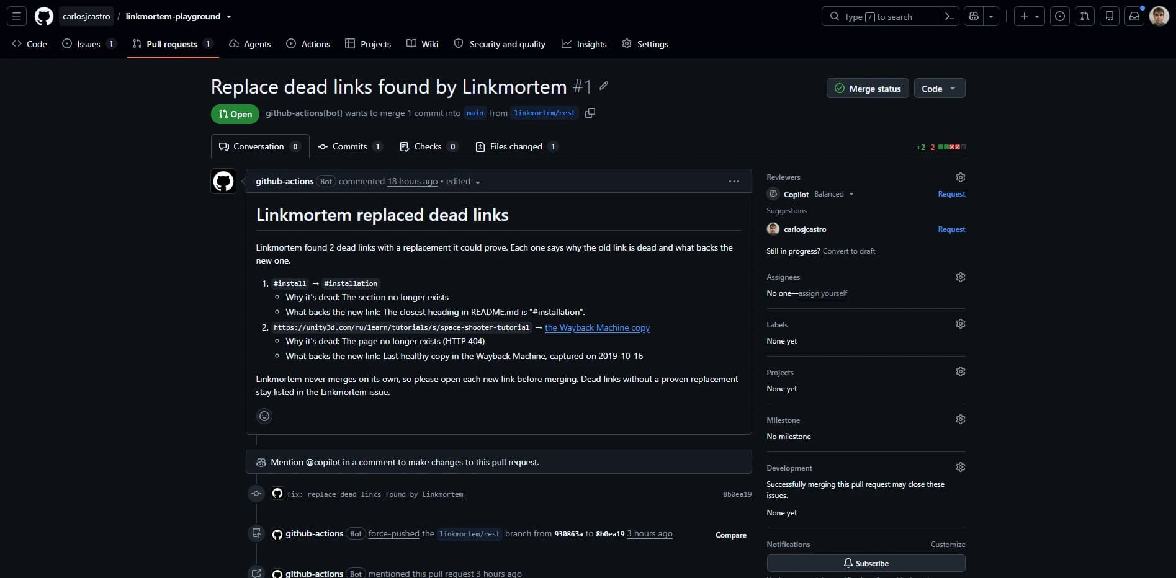
Task: Expand the Copilot chat dropdown arrow
Action: pyautogui.click(x=991, y=17)
